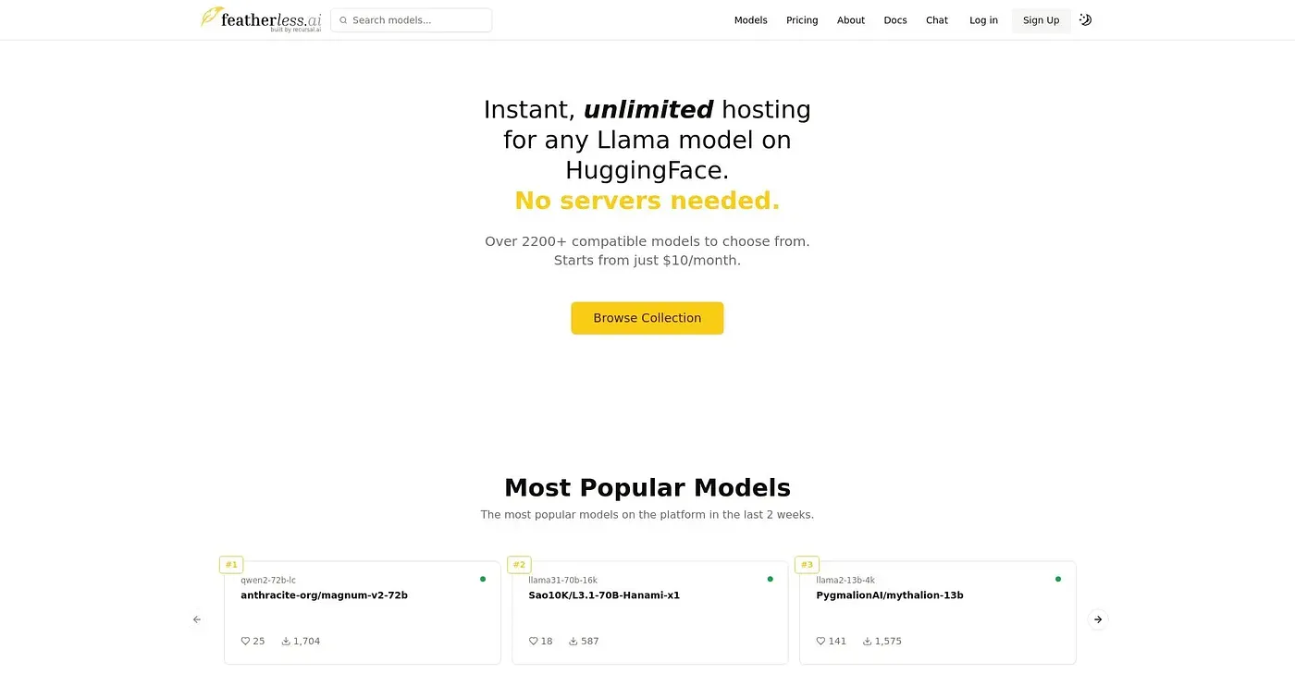Click the llama31-70b-16k label
This screenshot has width=1295, height=674.
click(x=562, y=581)
